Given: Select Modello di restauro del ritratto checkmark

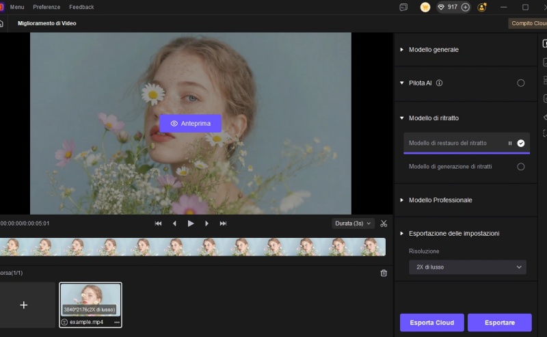Looking at the screenshot, I should [520, 143].
